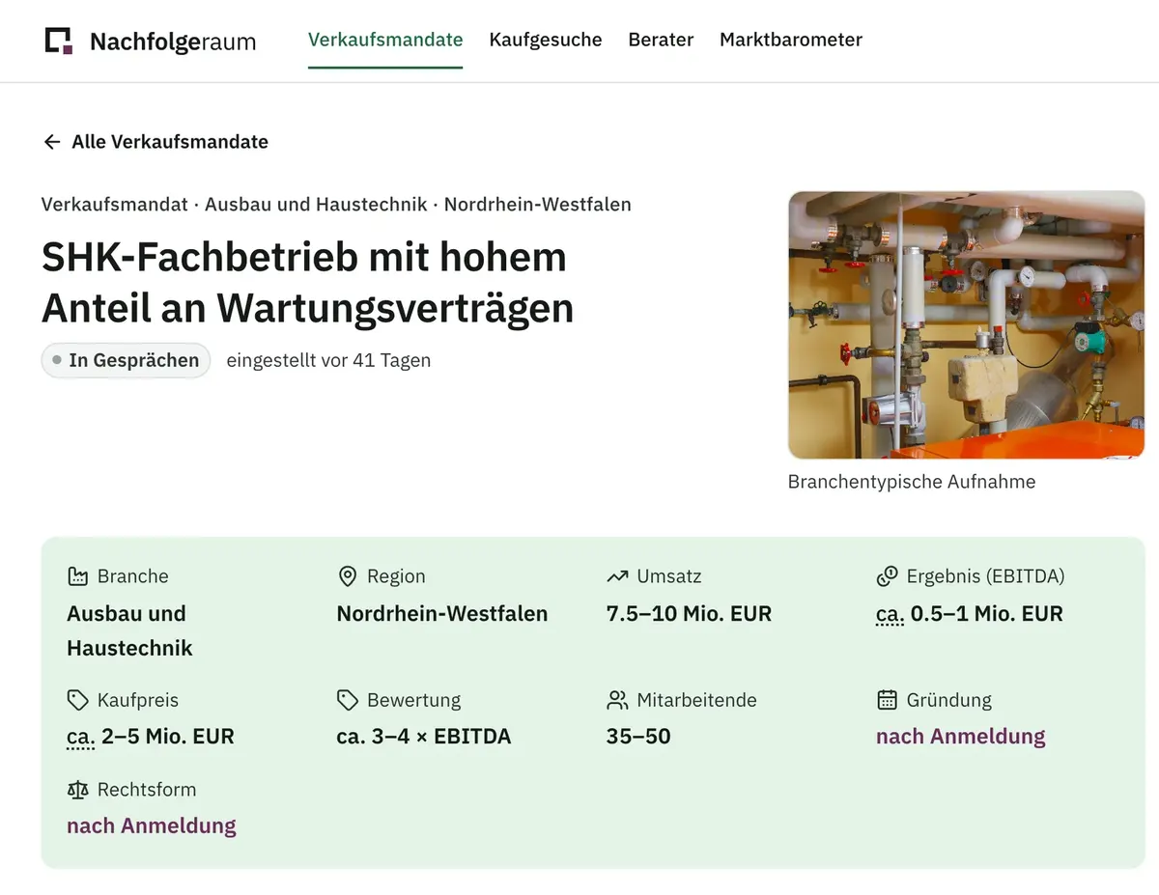This screenshot has width=1159, height=895.
Task: Click the caption Branchentypische Aufnahme
Action: tap(912, 482)
